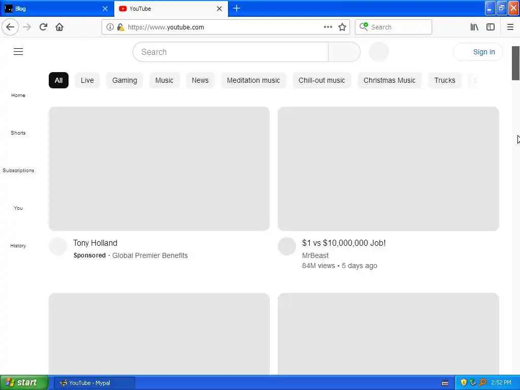The image size is (520, 390).
Task: Select the All filter chip
Action: 59,80
